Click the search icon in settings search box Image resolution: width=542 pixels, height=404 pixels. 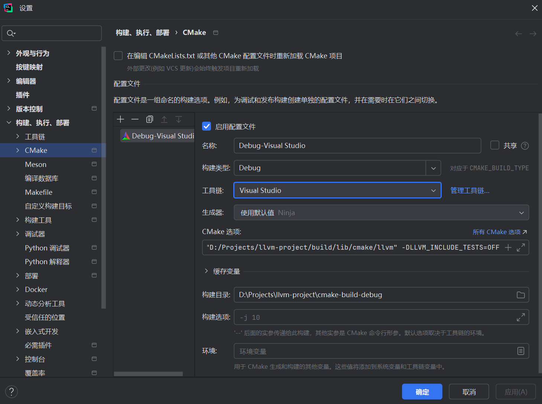click(11, 33)
